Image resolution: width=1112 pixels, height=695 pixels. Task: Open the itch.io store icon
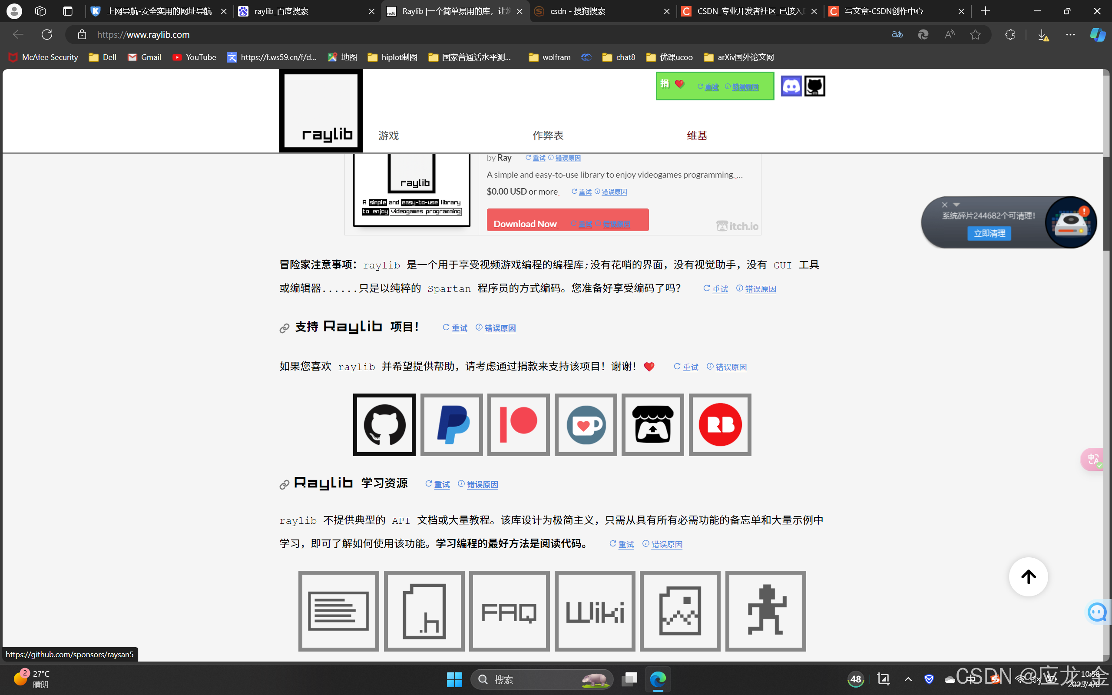pos(652,424)
